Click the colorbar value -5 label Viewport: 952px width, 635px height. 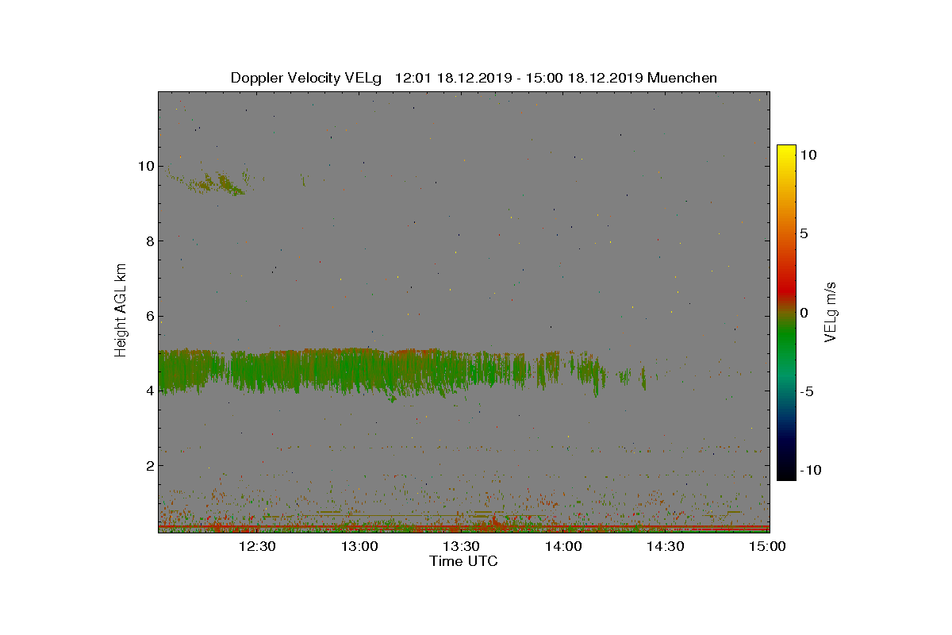click(805, 391)
